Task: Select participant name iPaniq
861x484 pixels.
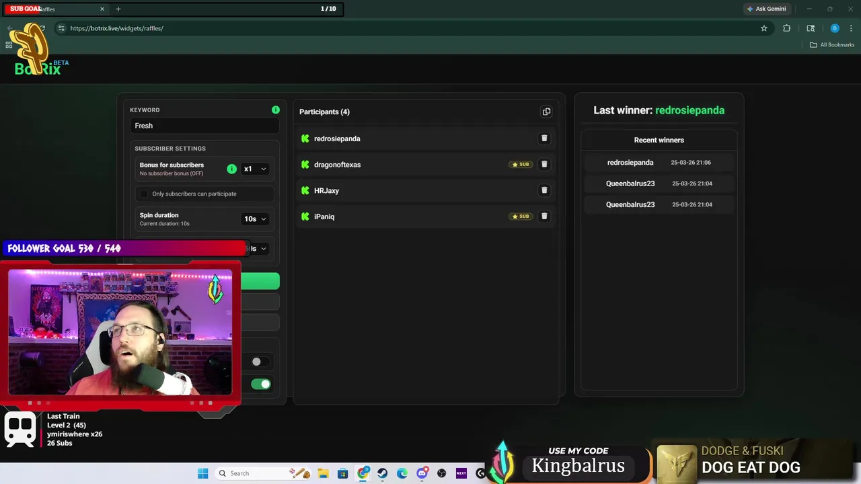Action: 324,216
